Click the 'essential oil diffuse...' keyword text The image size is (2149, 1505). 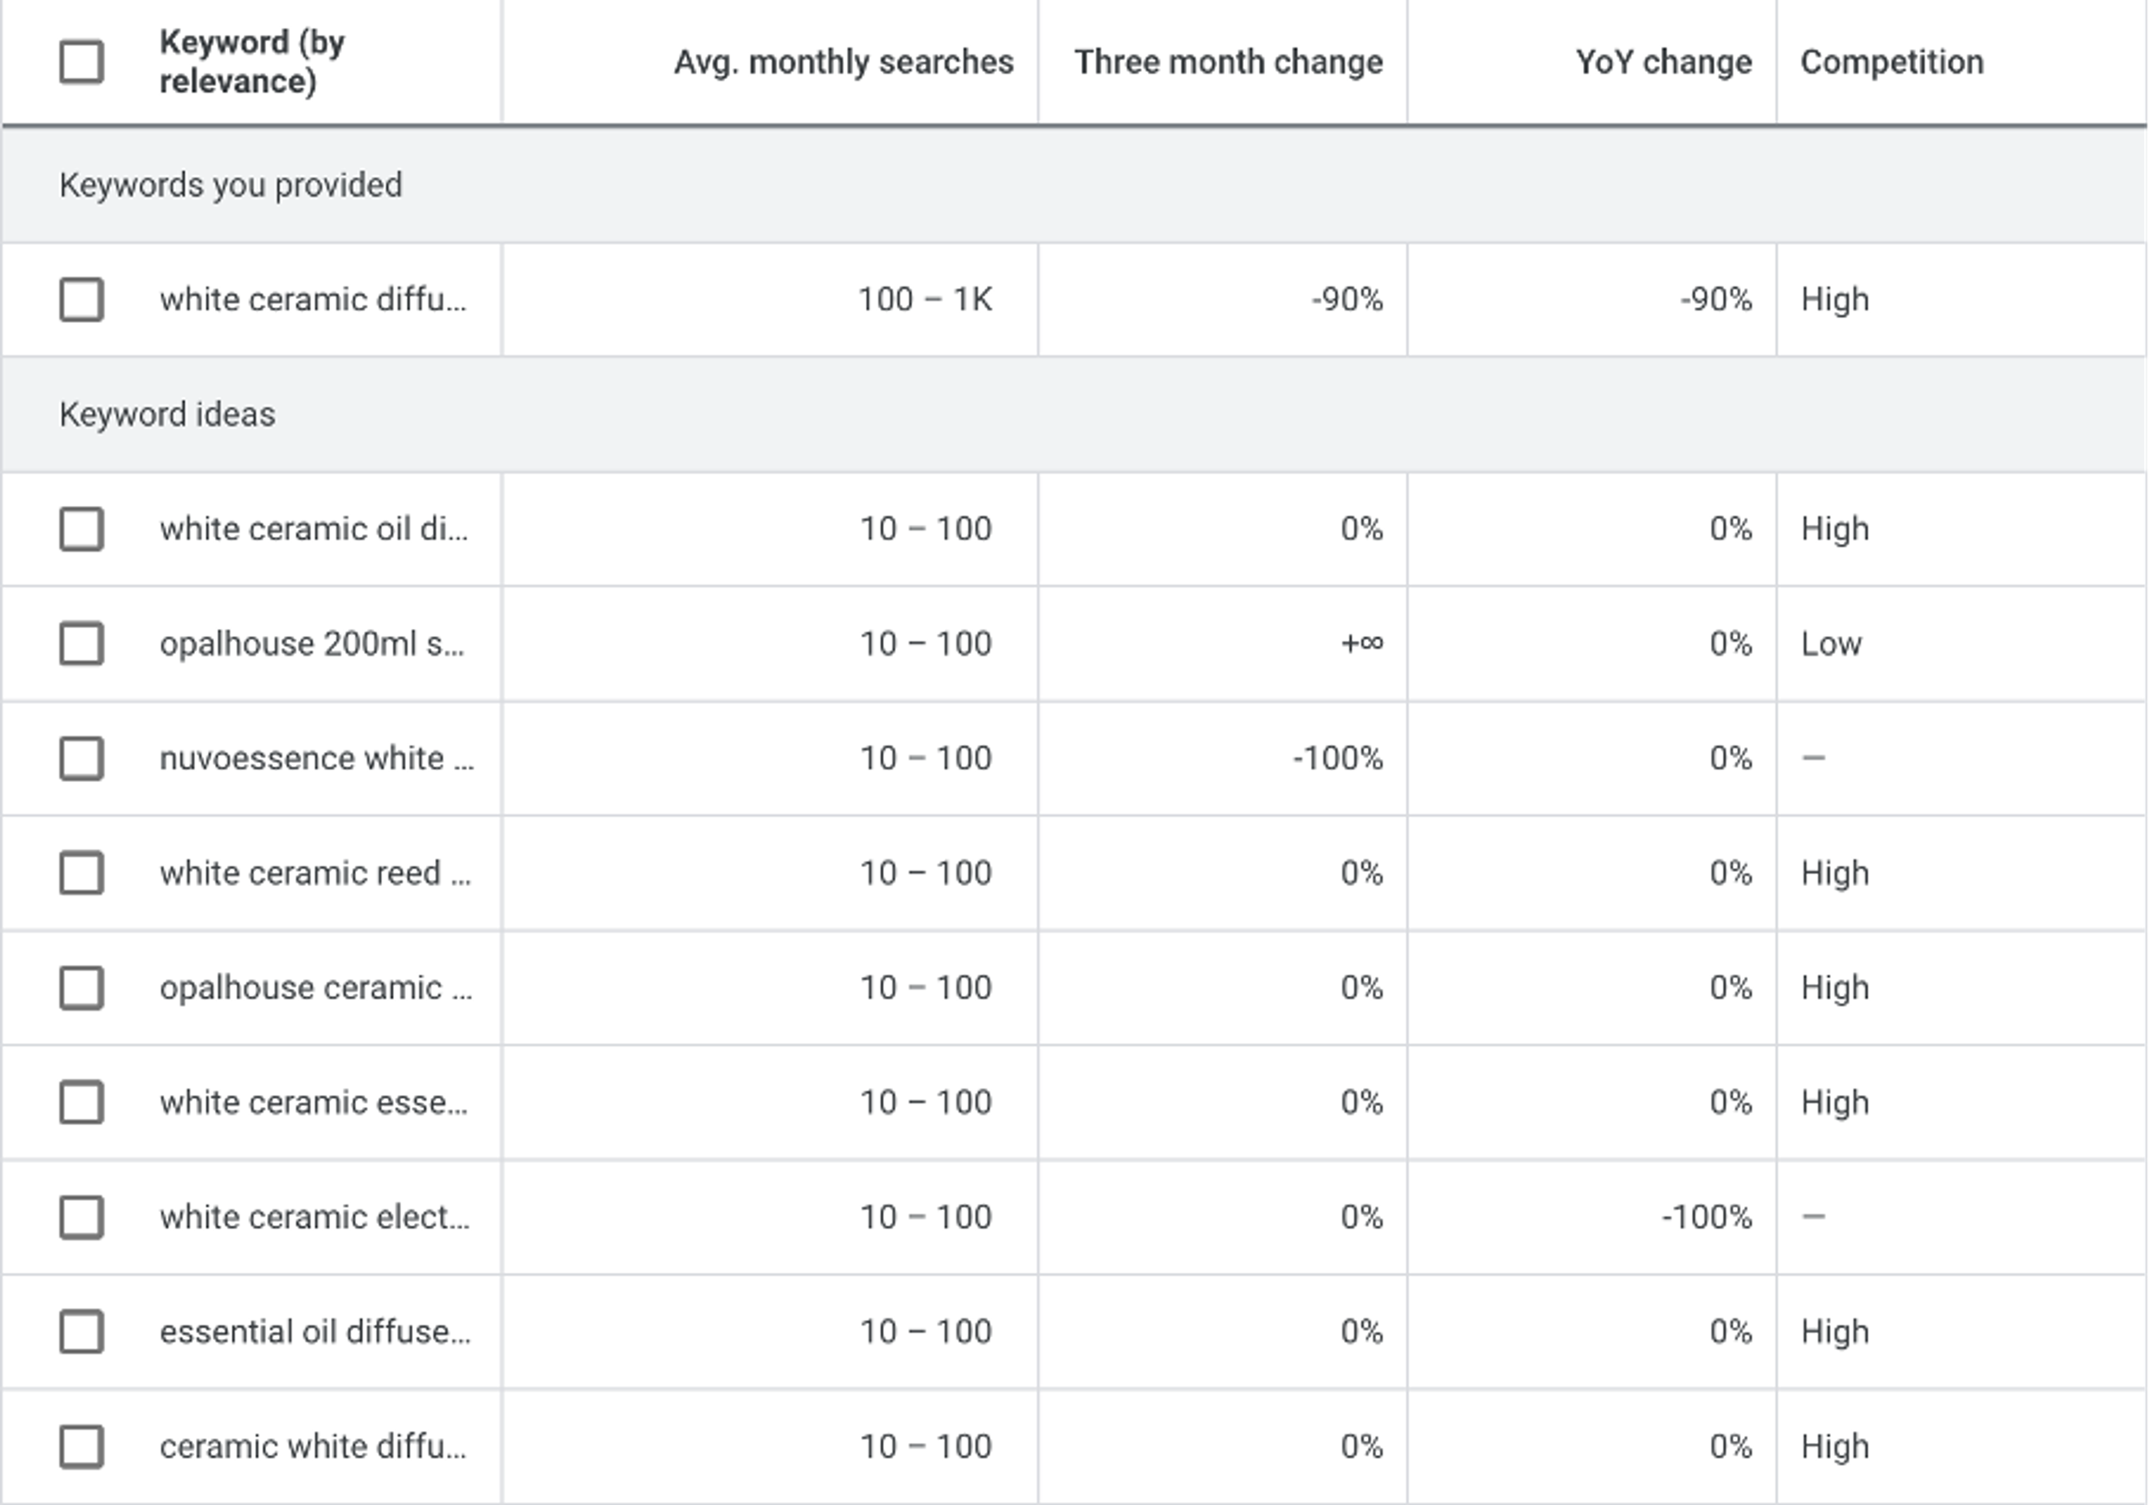click(x=315, y=1332)
